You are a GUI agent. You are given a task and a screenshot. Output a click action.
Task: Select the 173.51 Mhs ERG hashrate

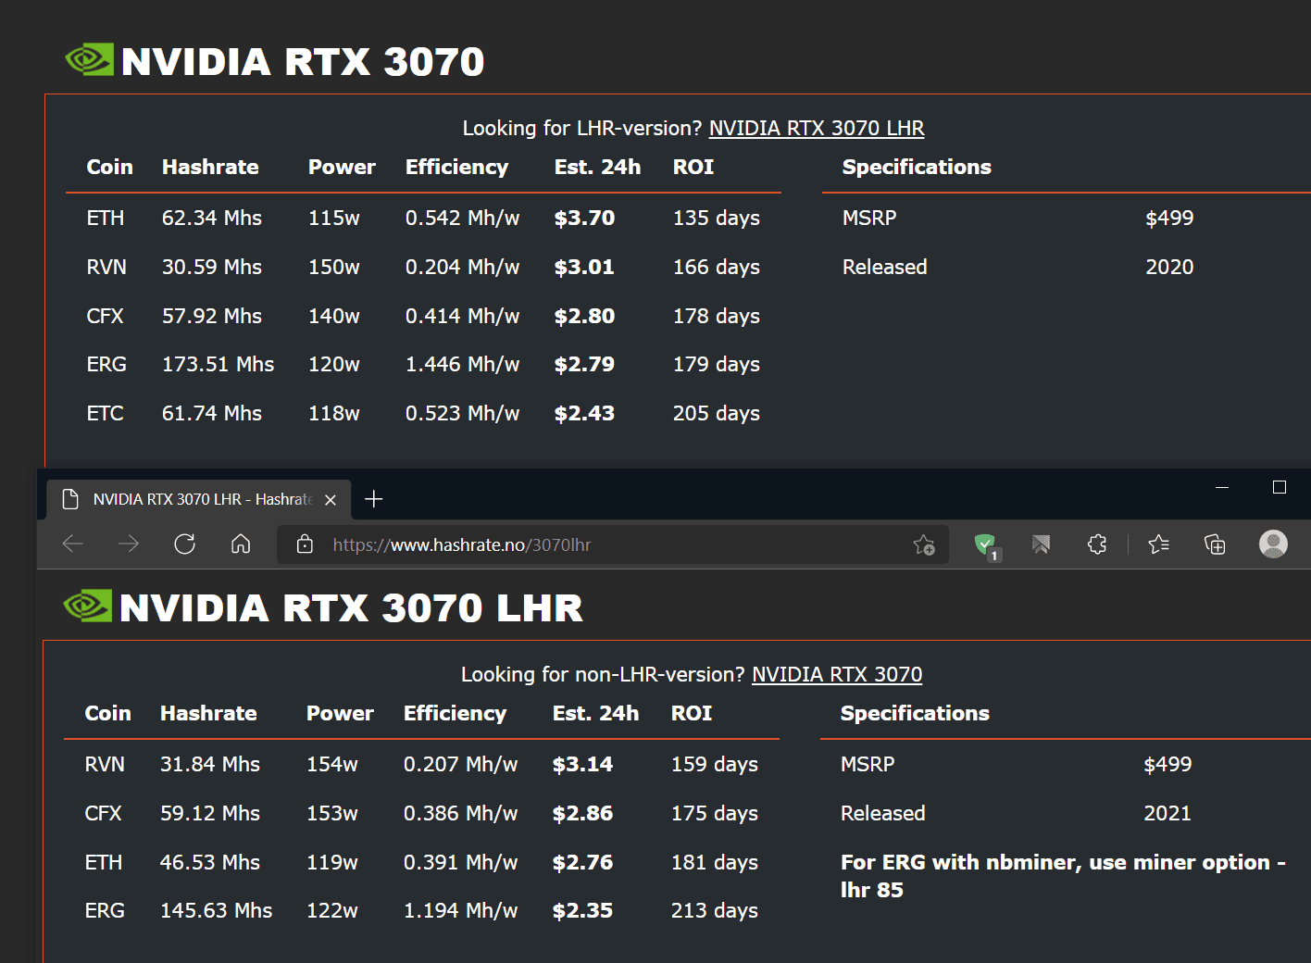tap(218, 364)
